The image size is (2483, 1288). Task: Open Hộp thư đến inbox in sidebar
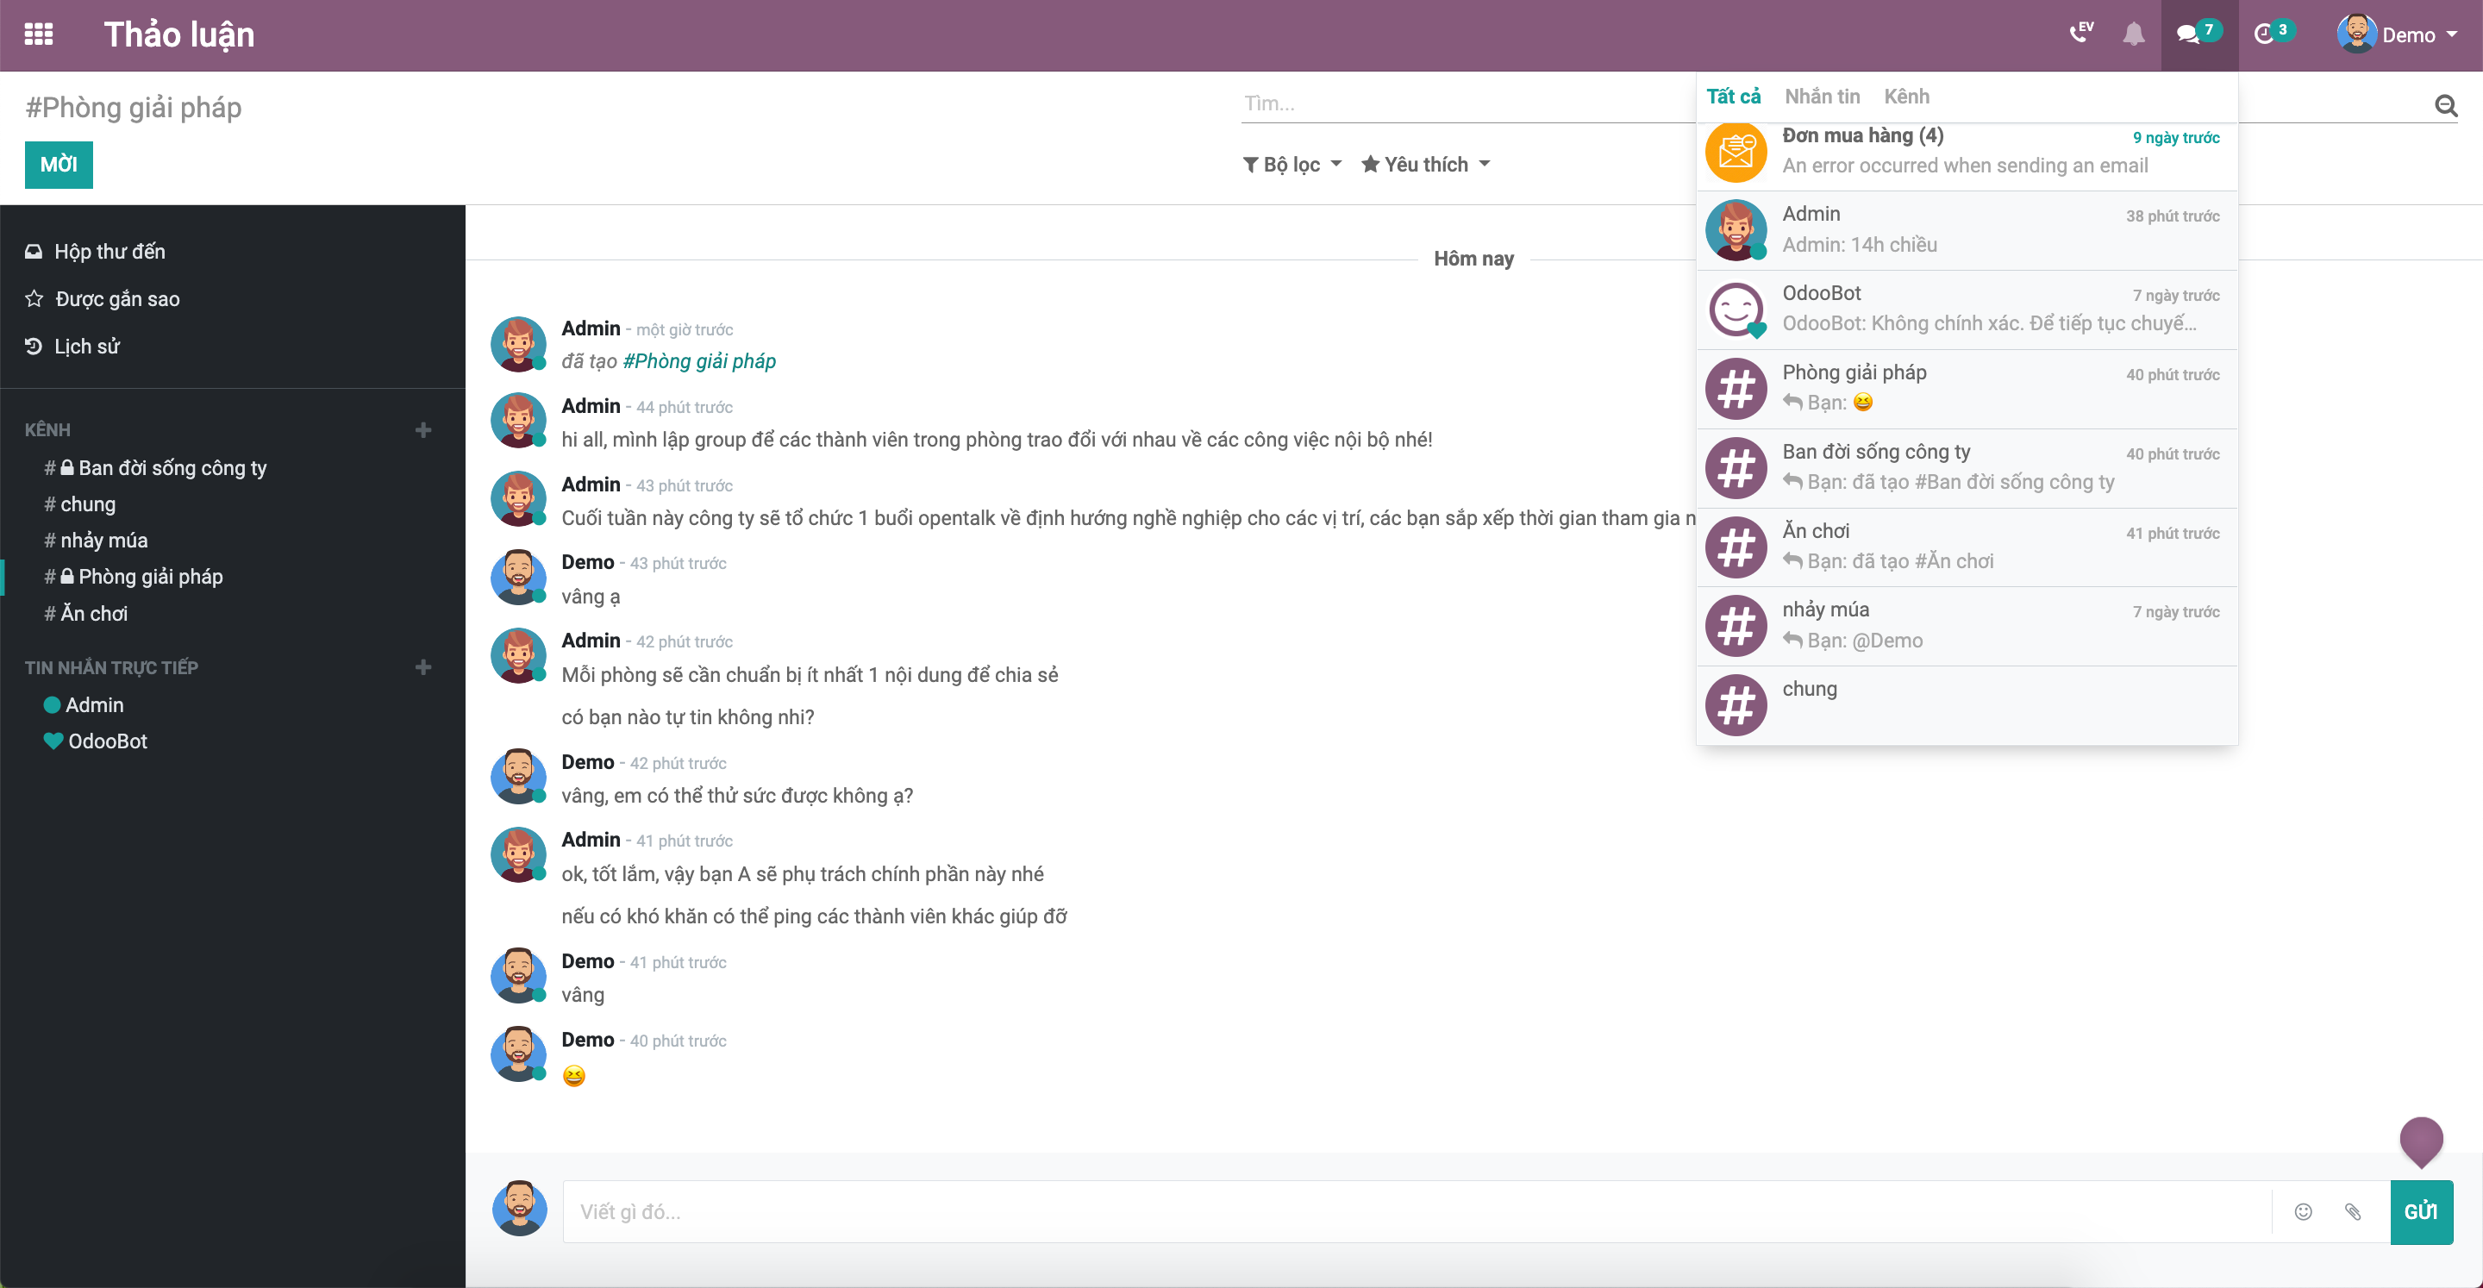109,252
